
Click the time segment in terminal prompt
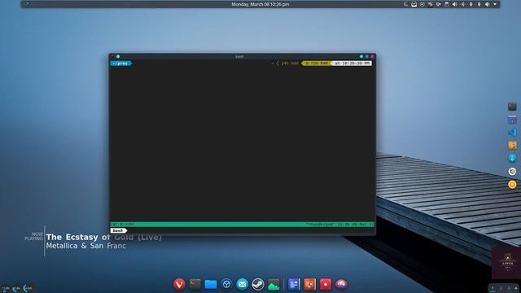352,63
